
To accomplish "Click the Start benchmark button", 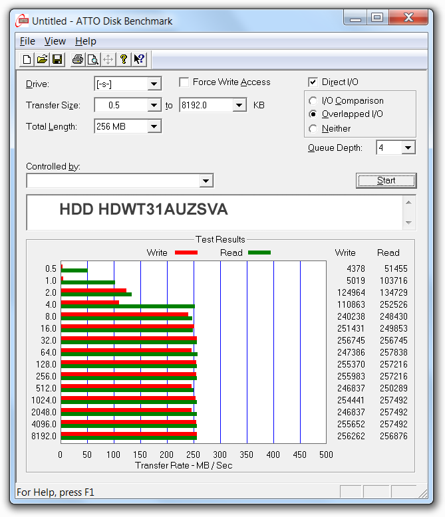I will (386, 181).
